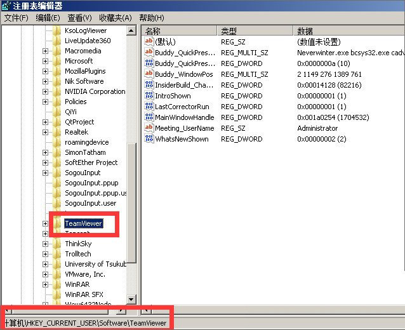The height and width of the screenshot is (330, 405).
Task: Click the Buddy_WindowPos value icon
Action: pyautogui.click(x=149, y=74)
